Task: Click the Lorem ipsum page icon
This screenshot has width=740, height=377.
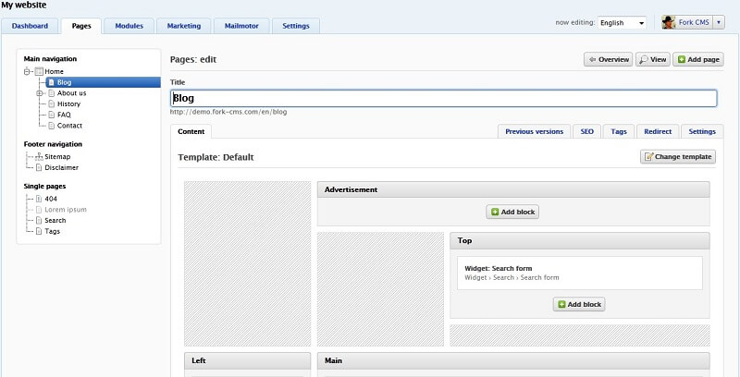Action: (39, 210)
